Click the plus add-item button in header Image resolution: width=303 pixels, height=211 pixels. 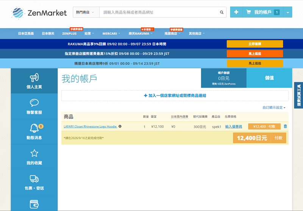click(x=236, y=12)
